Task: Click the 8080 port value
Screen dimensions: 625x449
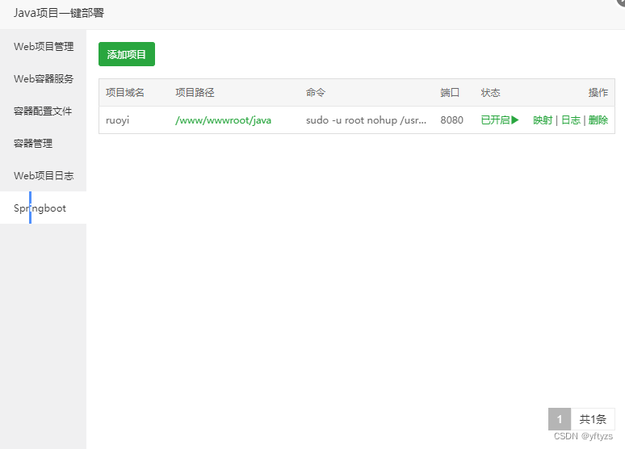Action: coord(451,120)
